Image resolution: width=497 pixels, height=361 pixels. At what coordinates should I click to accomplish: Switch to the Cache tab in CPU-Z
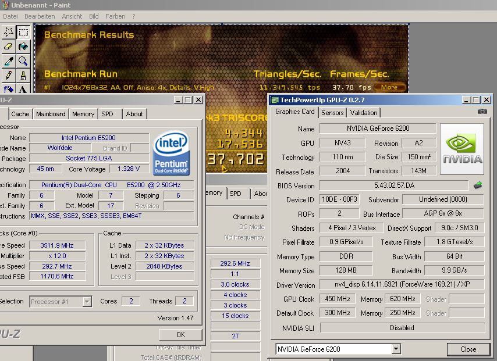pos(20,114)
